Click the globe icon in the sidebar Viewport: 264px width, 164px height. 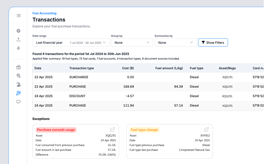pyautogui.click(x=18, y=31)
